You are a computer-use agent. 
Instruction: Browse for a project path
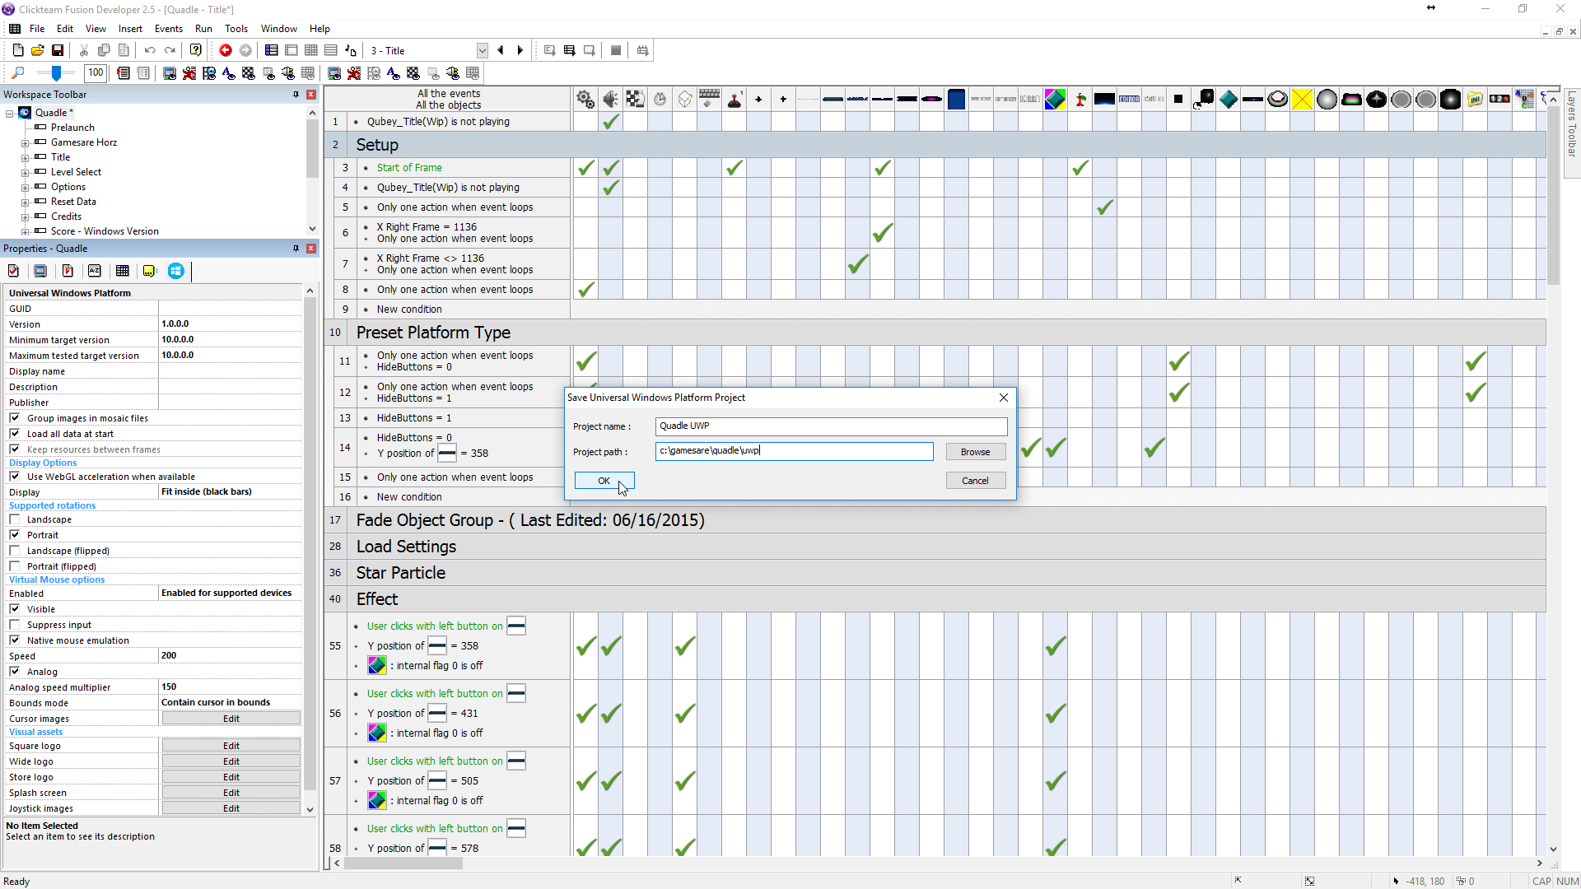975,451
